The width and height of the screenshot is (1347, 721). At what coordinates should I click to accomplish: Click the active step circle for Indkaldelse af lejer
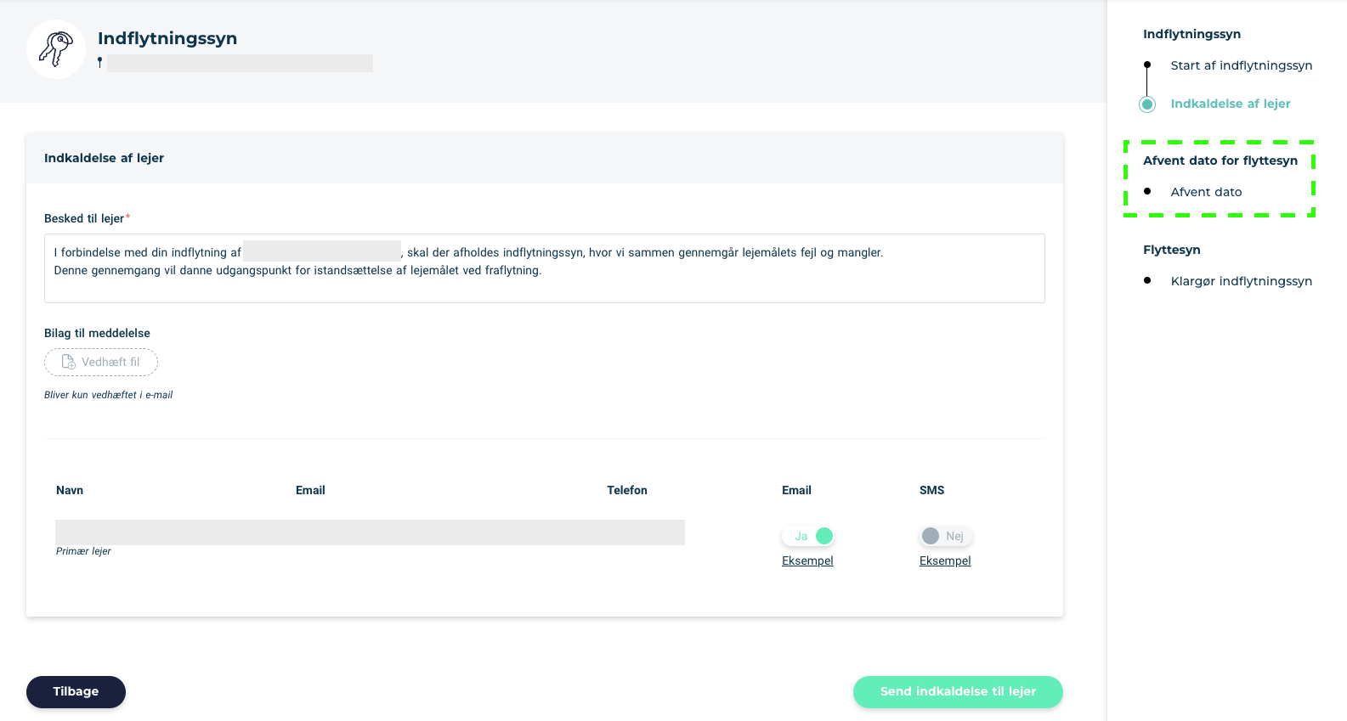point(1147,104)
